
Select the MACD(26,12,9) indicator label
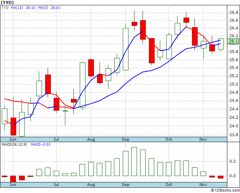pyautogui.click(x=14, y=145)
